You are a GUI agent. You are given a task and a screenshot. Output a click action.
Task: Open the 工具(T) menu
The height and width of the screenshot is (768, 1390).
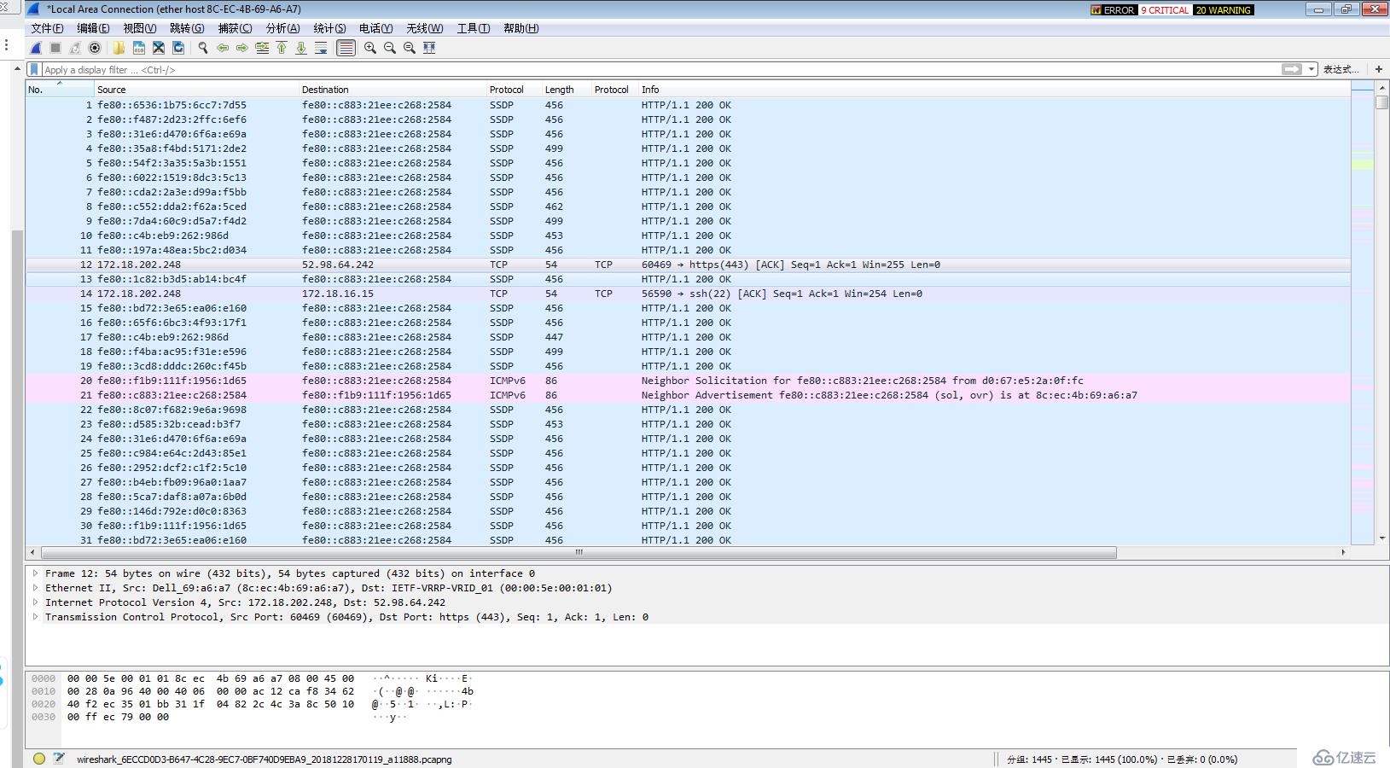coord(473,28)
